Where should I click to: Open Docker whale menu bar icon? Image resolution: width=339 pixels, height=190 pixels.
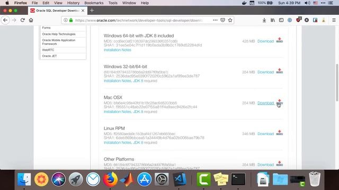point(244,3)
